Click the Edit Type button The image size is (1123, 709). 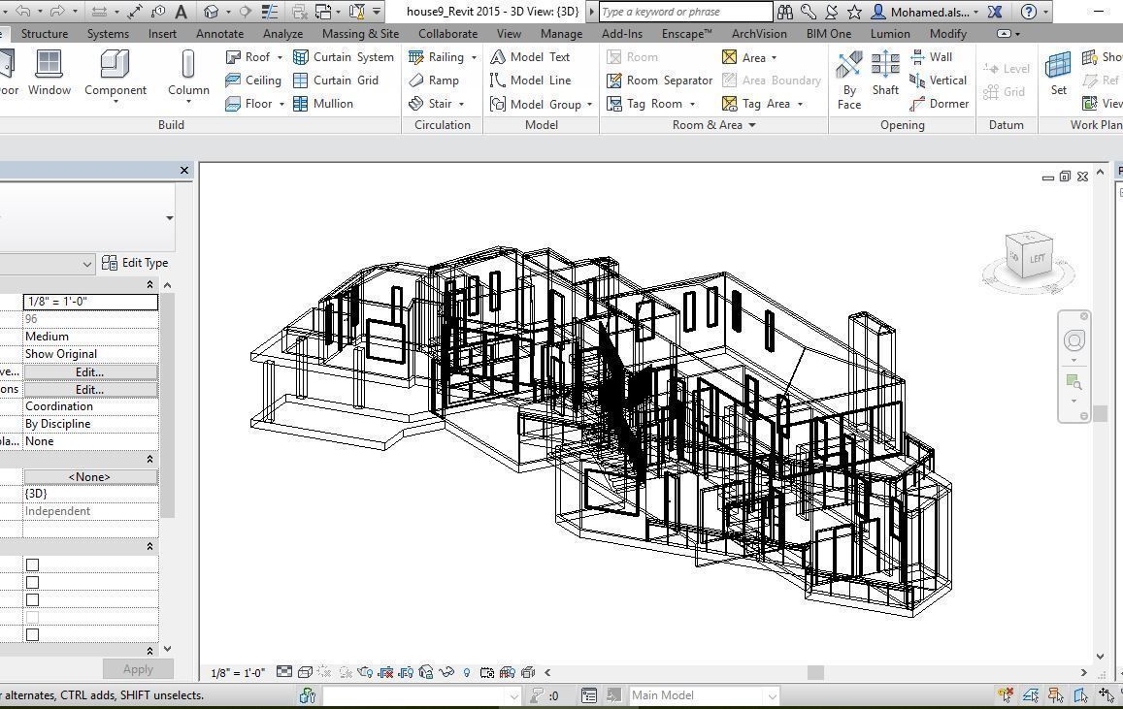tap(135, 263)
